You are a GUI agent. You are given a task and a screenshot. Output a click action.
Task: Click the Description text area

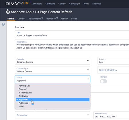72,45
